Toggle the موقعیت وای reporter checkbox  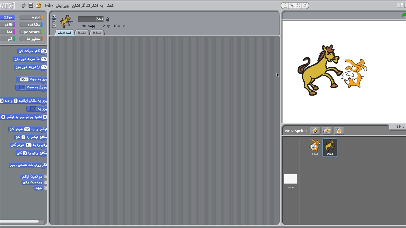click(46, 182)
